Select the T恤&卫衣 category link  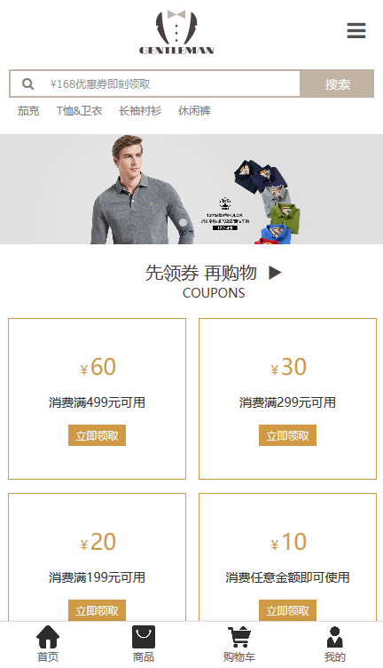pyautogui.click(x=80, y=111)
